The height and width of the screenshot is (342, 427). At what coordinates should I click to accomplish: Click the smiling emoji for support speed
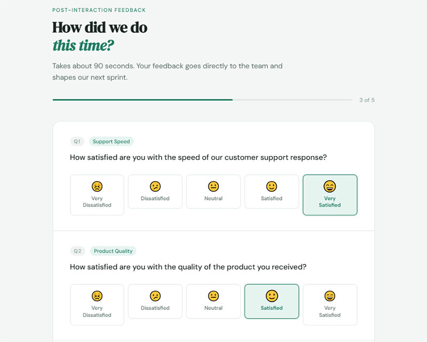tap(272, 186)
